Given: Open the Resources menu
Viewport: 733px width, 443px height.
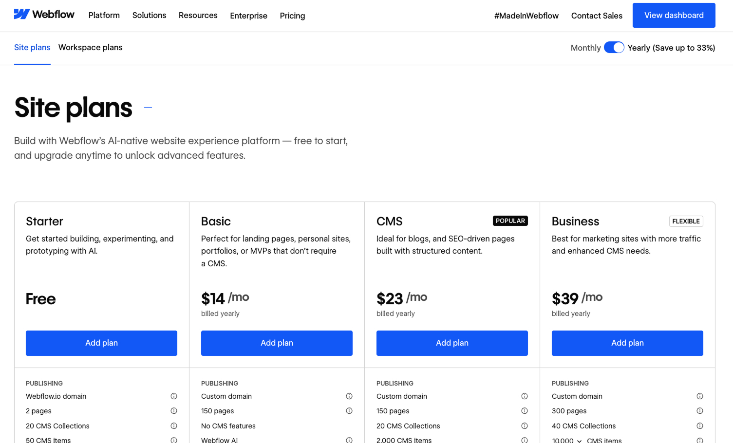Looking at the screenshot, I should click(198, 15).
